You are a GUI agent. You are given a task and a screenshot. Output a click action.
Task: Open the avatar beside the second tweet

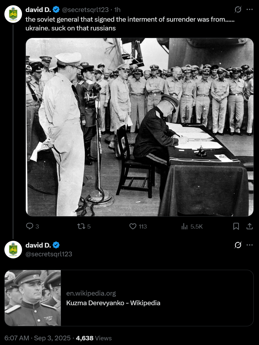pos(13,250)
